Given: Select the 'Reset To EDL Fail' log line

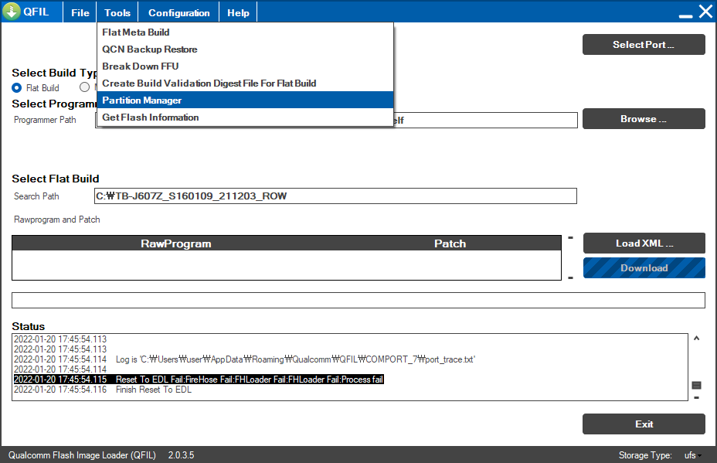Looking at the screenshot, I should [x=199, y=380].
